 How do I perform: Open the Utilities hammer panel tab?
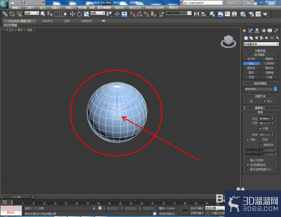click(276, 31)
